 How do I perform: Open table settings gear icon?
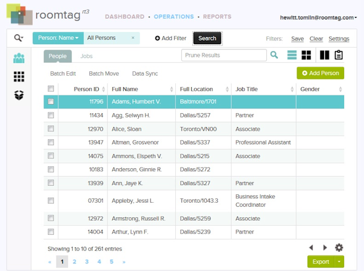pyautogui.click(x=339, y=247)
